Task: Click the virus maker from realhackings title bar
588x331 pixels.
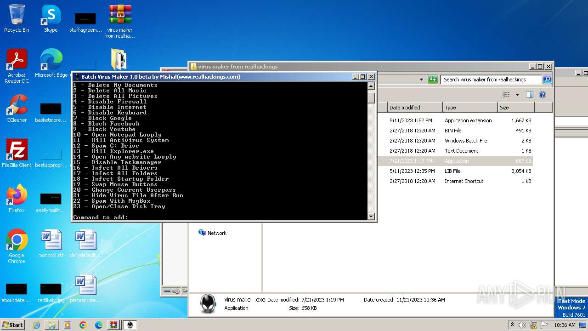Action: tap(358, 67)
